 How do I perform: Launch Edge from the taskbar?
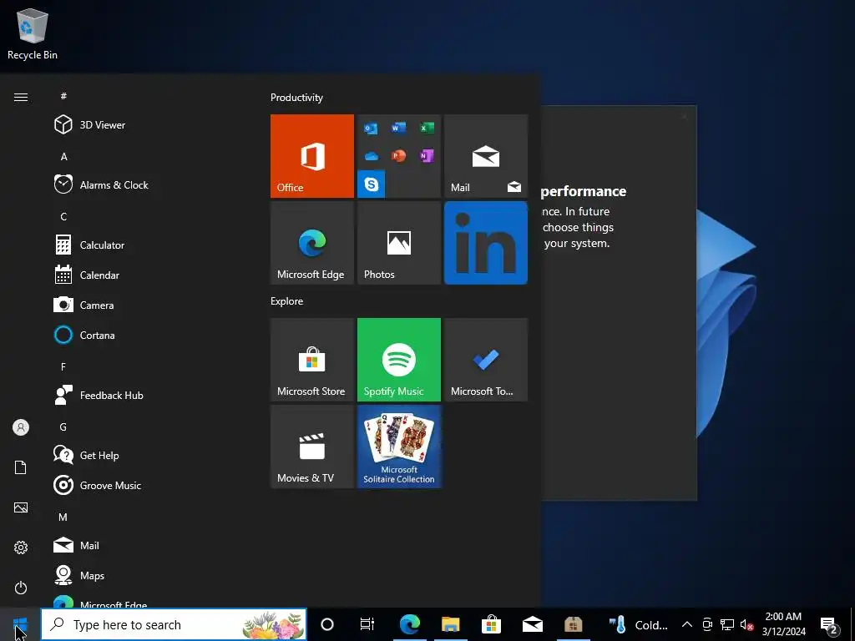409,624
